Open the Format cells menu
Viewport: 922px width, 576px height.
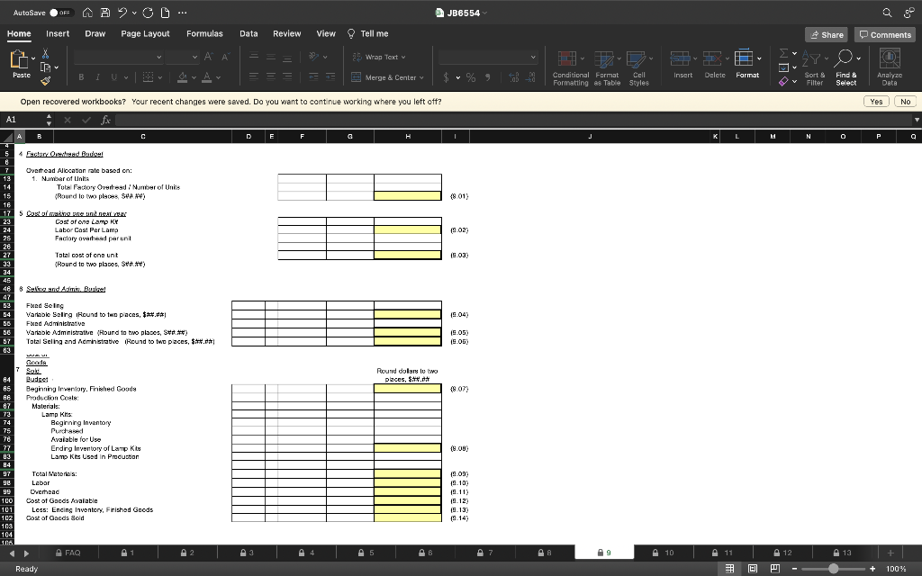point(747,64)
